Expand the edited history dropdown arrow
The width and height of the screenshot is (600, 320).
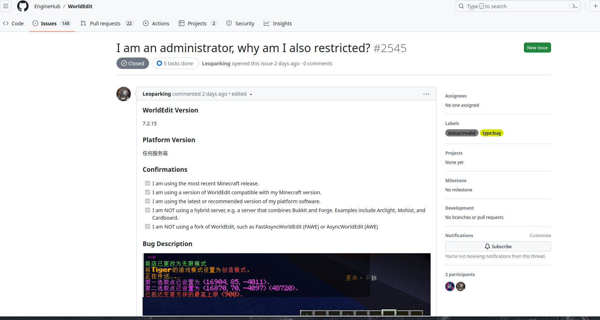pyautogui.click(x=251, y=94)
